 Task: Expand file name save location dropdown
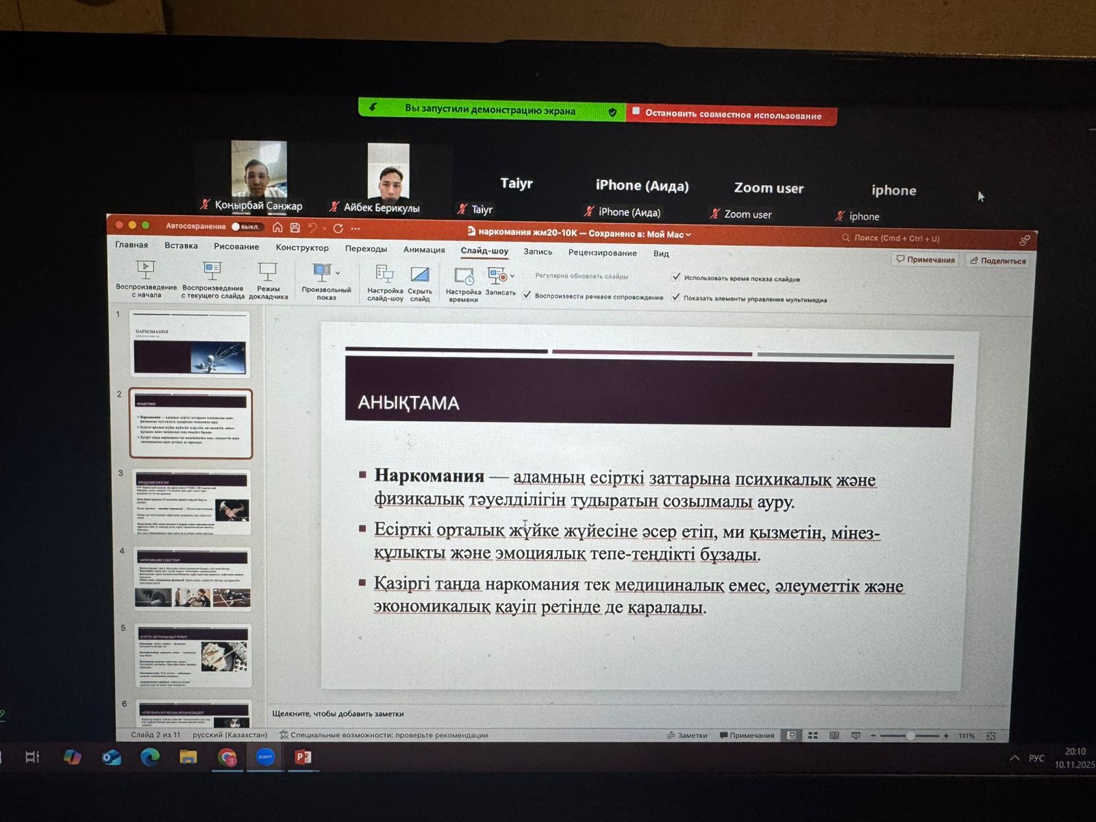point(688,234)
